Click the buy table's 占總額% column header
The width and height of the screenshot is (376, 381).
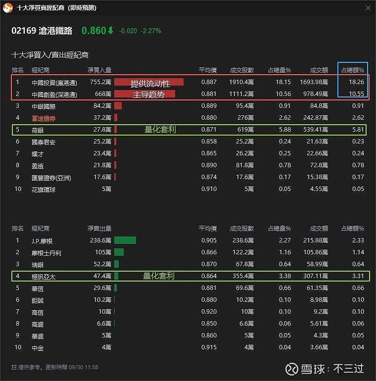coord(352,70)
